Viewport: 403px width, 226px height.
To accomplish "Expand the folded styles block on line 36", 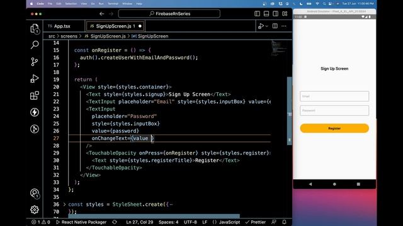I will [64, 205].
